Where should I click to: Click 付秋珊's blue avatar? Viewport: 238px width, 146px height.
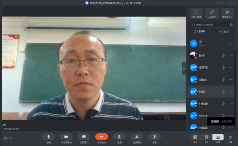tap(194, 103)
